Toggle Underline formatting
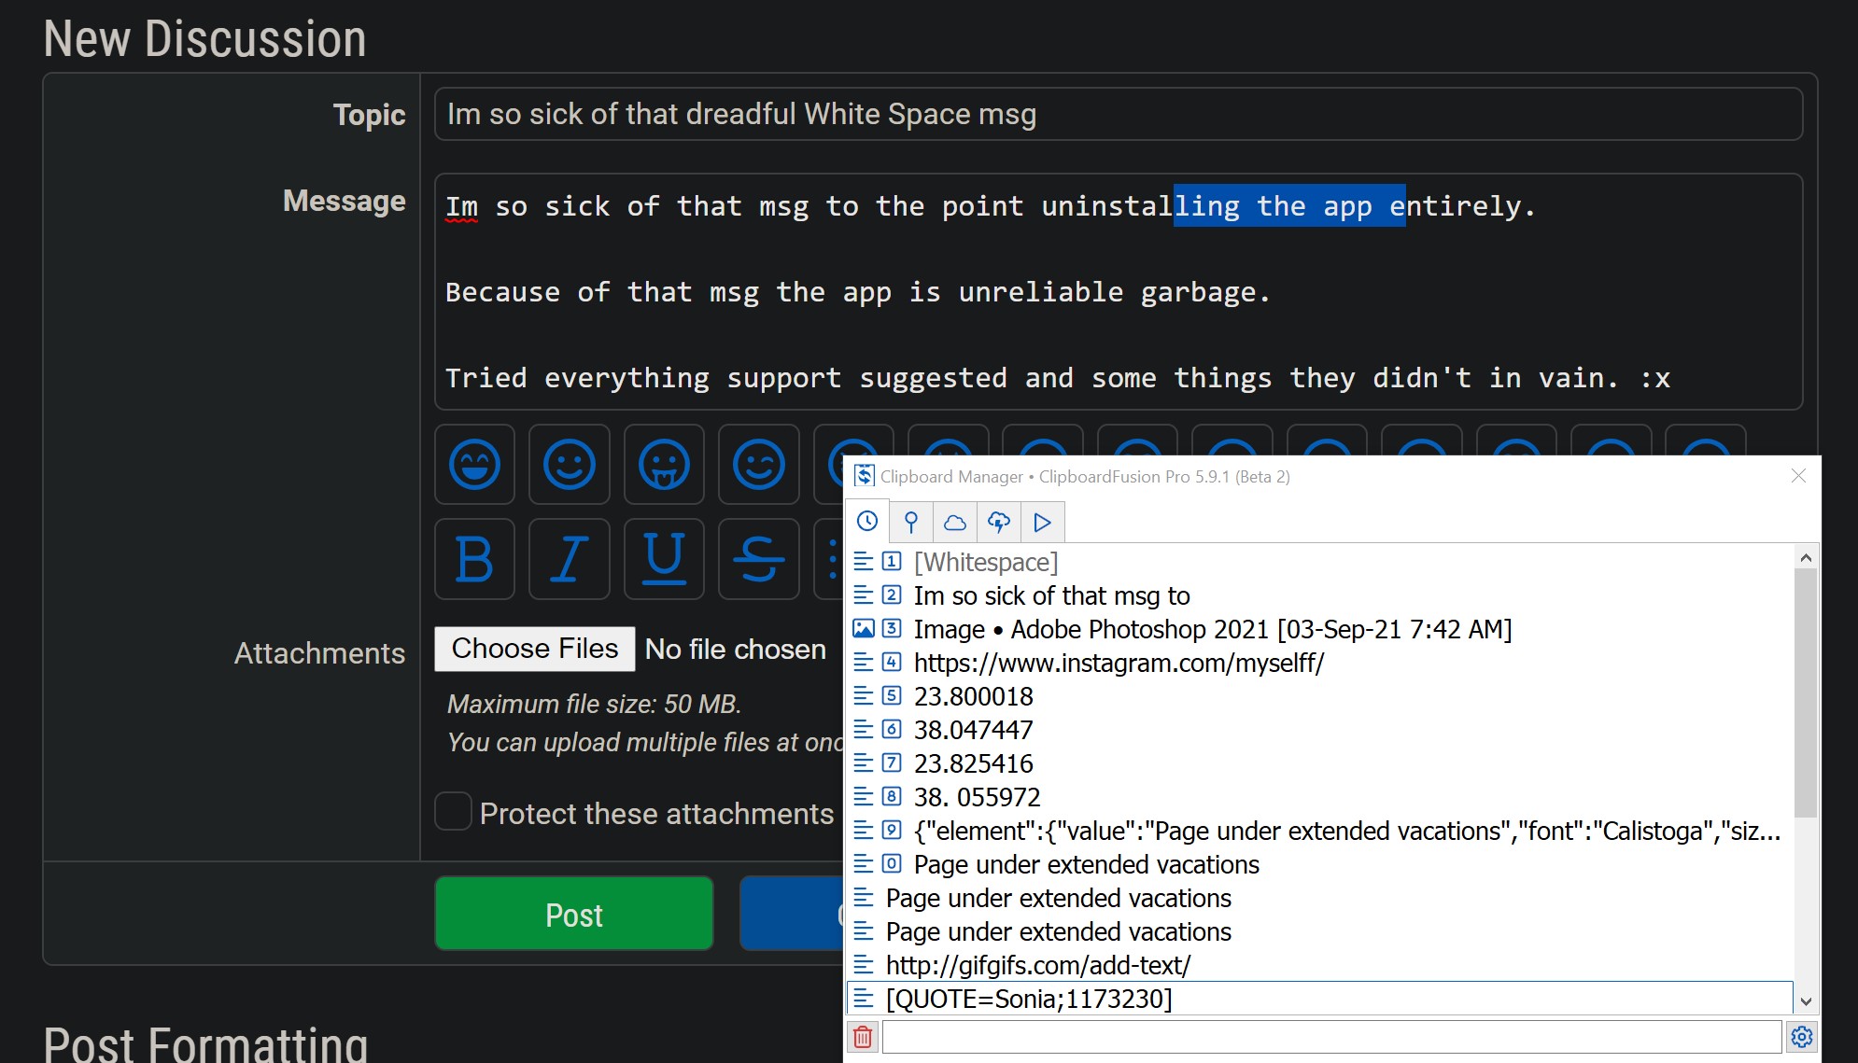 click(664, 559)
